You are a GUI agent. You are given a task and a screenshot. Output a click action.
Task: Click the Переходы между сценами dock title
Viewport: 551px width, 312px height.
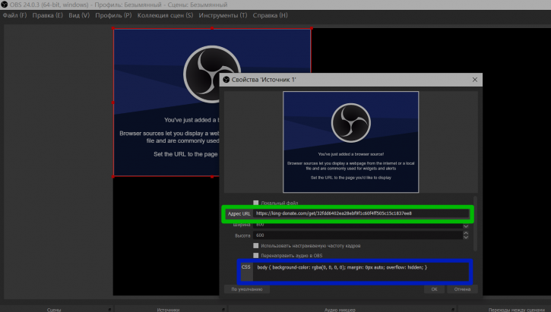pyautogui.click(x=517, y=310)
